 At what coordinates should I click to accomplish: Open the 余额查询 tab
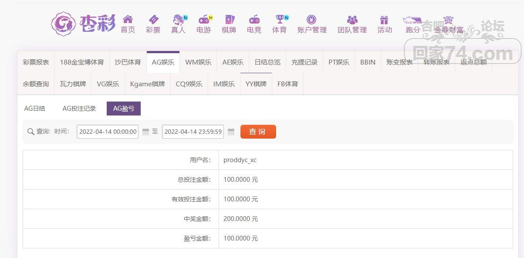click(36, 84)
